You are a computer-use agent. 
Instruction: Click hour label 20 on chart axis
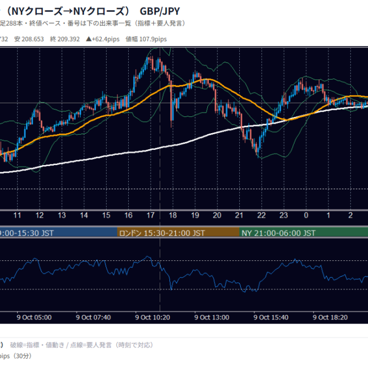click(217, 215)
